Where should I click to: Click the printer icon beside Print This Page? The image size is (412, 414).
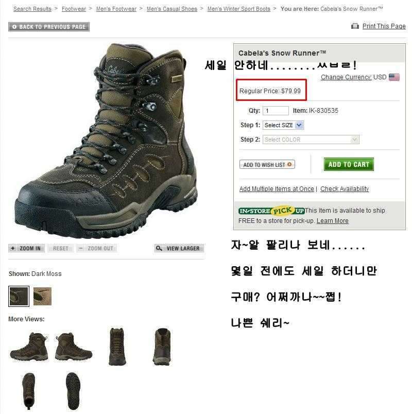(355, 26)
